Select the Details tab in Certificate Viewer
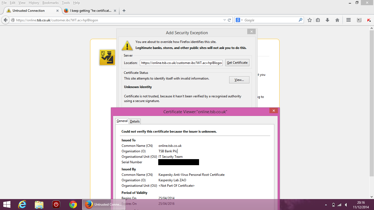Image resolution: width=374 pixels, height=210 pixels. tap(135, 121)
